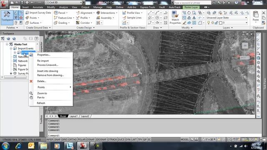Toggle GRID display in status bar
Viewport: 267px width, 150px height.
click(64, 140)
